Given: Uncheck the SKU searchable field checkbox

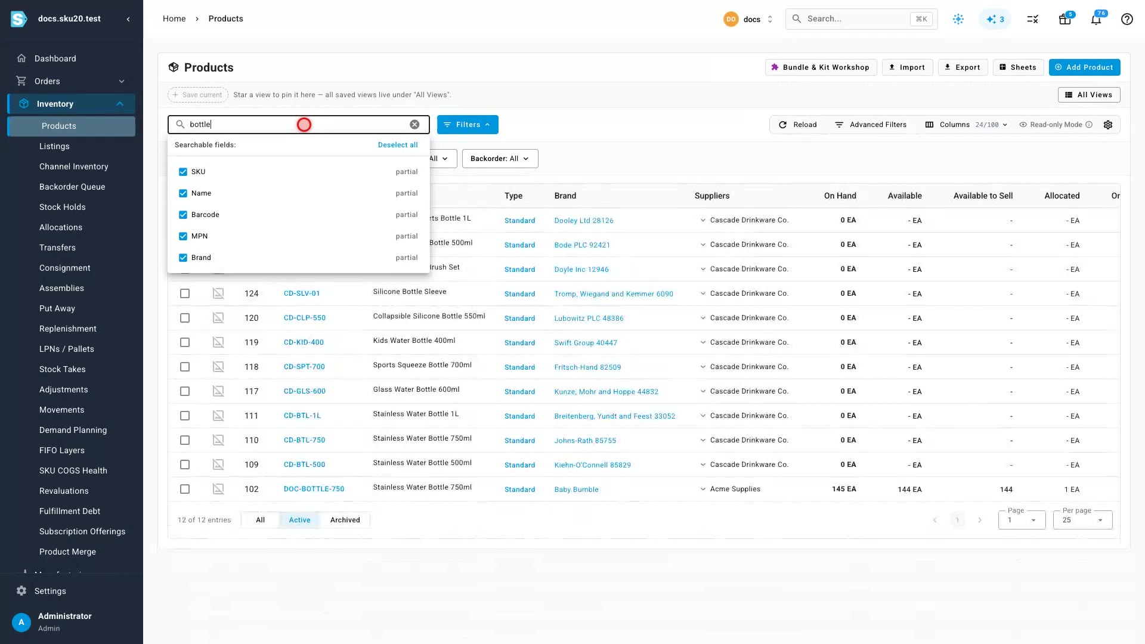Looking at the screenshot, I should click(183, 172).
